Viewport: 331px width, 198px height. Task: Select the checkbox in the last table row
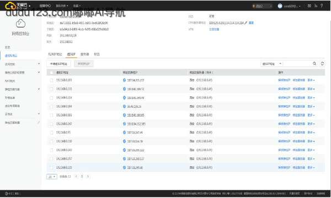pos(51,168)
